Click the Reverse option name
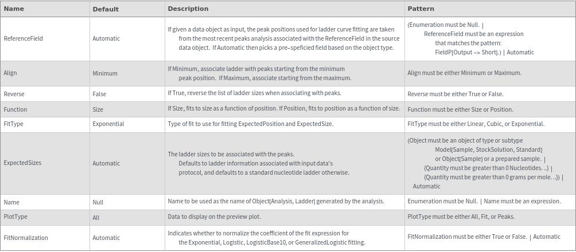576x252 pixels. [14, 94]
